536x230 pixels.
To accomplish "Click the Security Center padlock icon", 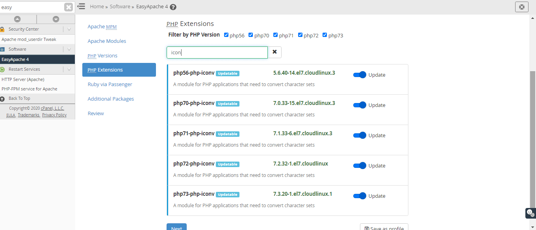I will 3,29.
